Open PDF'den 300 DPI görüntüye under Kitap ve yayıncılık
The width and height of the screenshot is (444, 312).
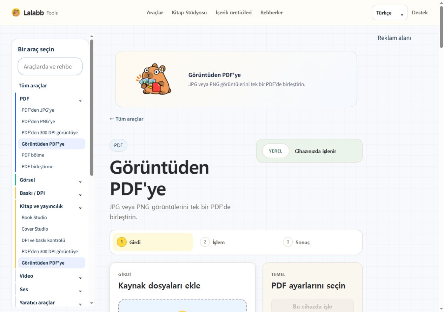point(50,252)
